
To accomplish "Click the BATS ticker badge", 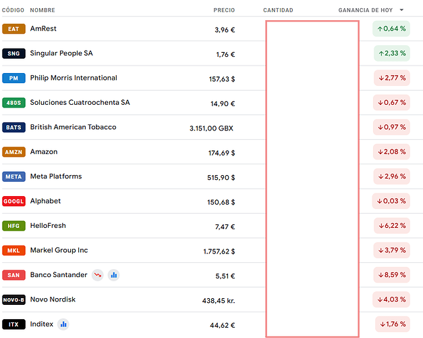I will point(13,127).
